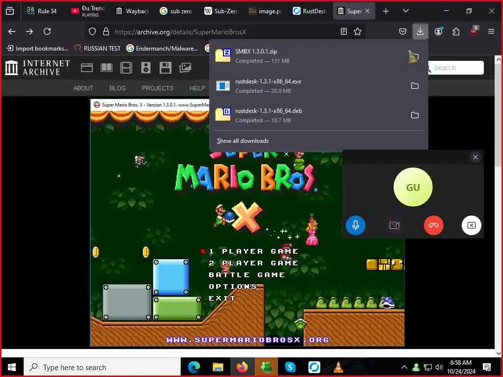This screenshot has height=377, width=503.
Task: Open a new browser tab
Action: click(x=386, y=11)
